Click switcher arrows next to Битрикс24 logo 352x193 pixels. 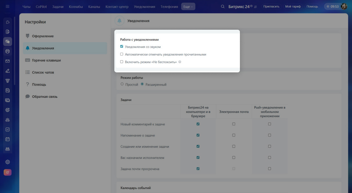tap(255, 7)
